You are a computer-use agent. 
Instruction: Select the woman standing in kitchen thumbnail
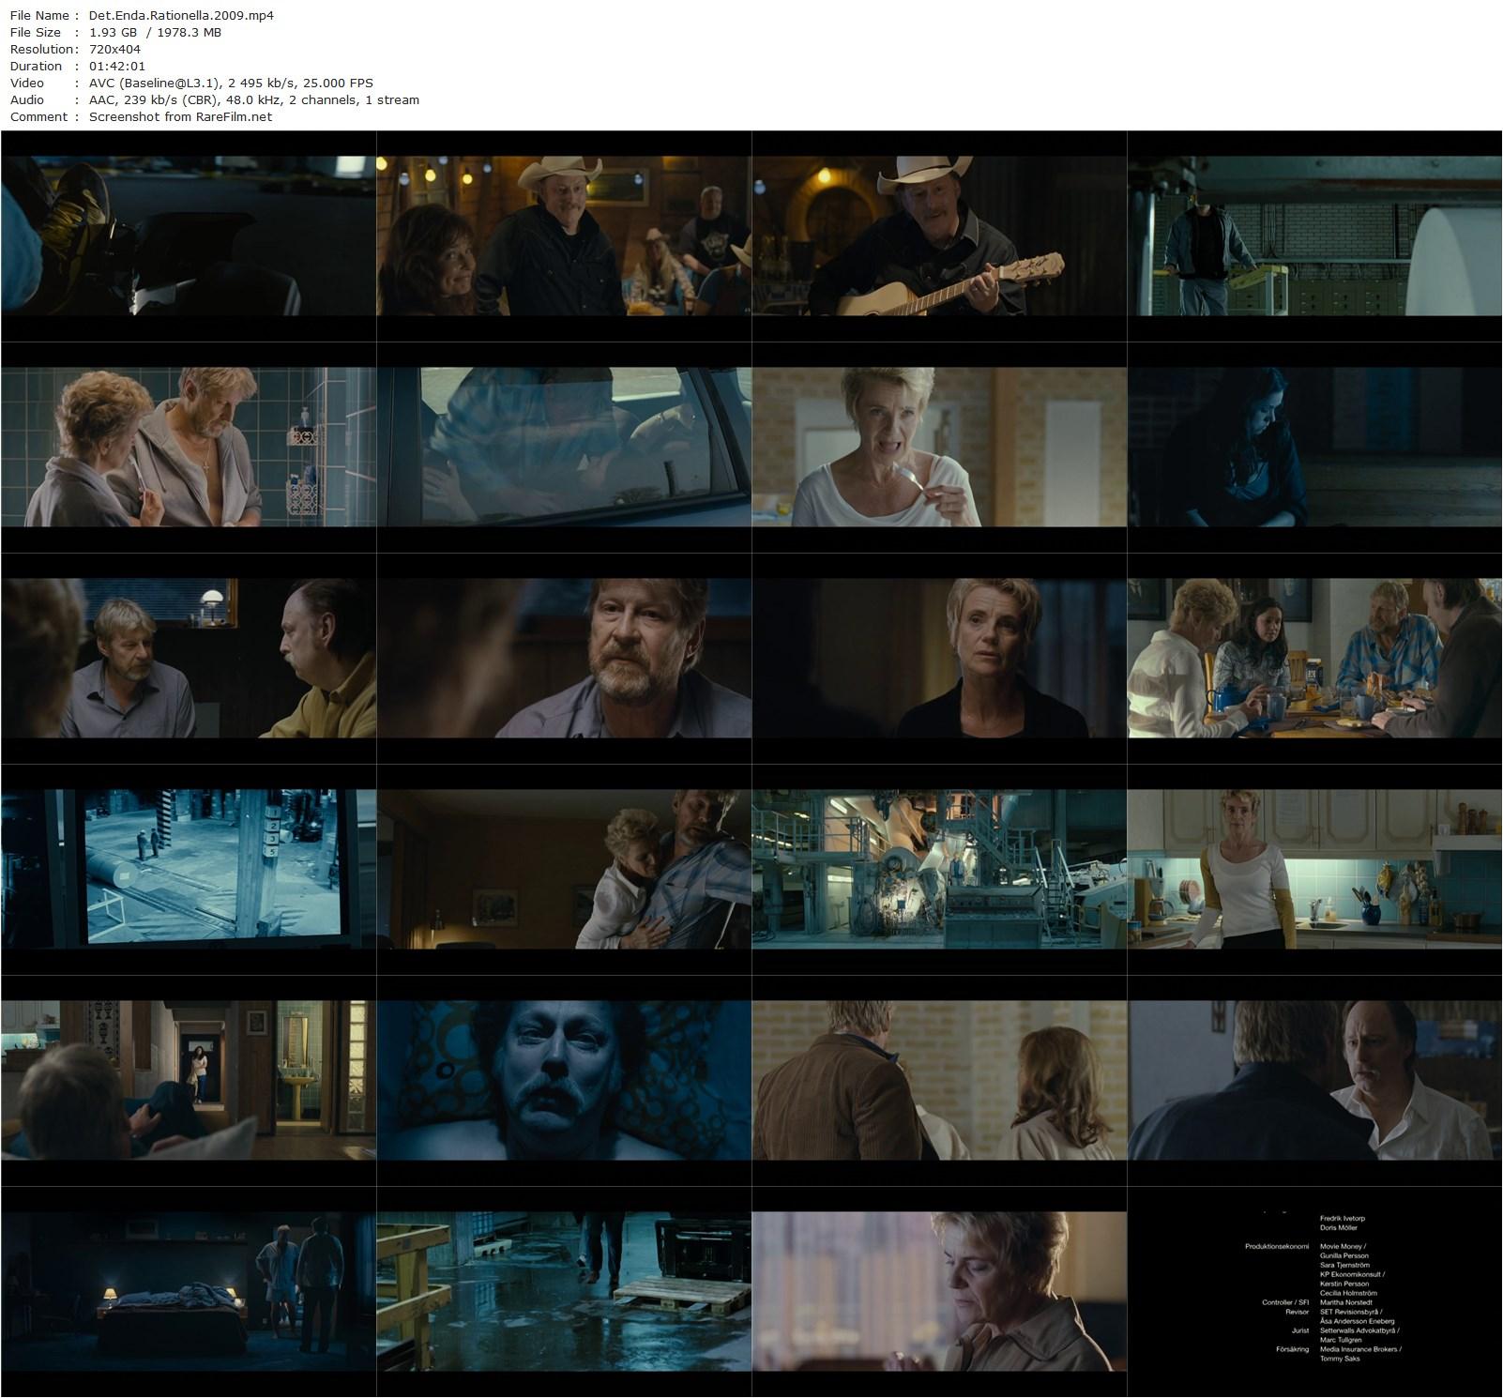[1313, 869]
